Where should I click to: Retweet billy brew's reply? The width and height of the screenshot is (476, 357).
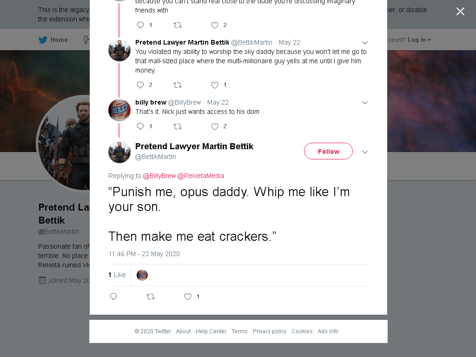[178, 126]
